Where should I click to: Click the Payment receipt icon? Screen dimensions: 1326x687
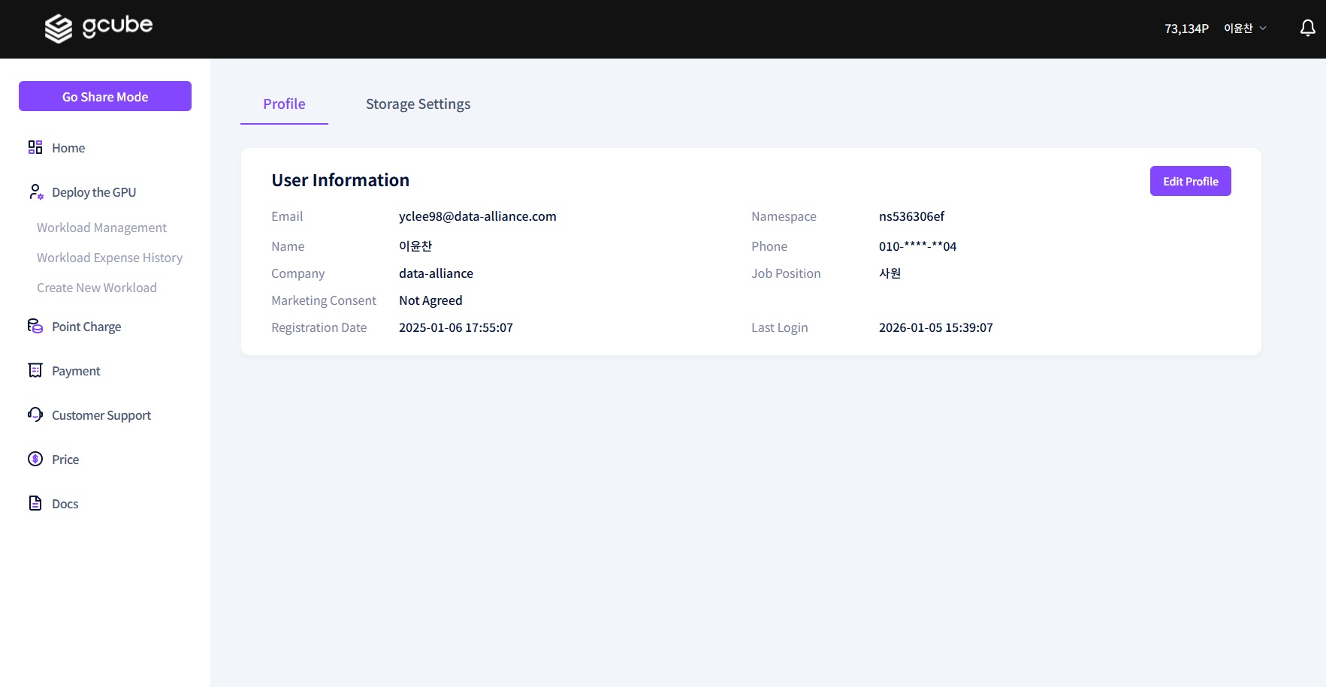(x=35, y=370)
